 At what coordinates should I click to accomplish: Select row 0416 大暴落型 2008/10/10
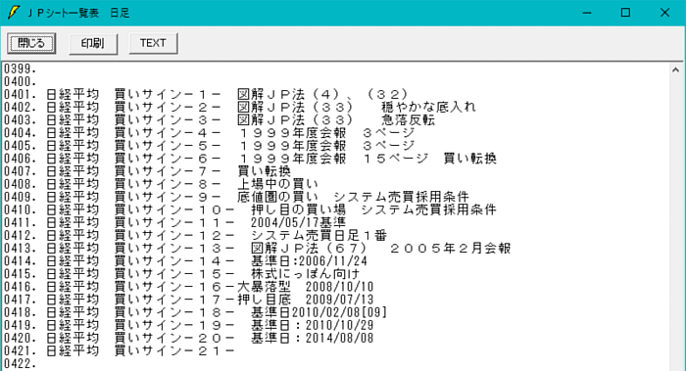[188, 287]
